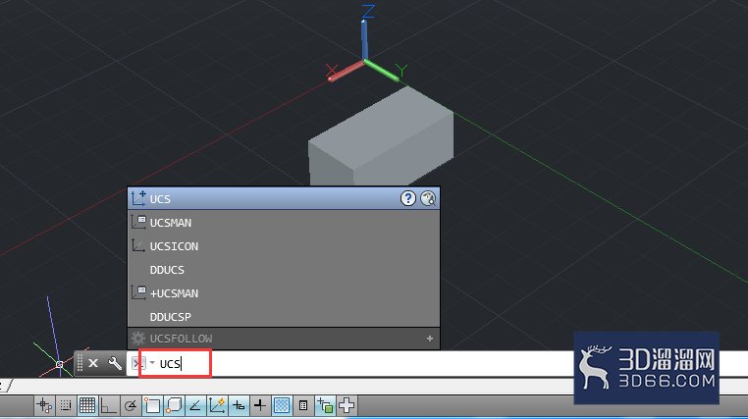Click the red X axis of UCS gizmo
The height and width of the screenshot is (419, 748).
coord(347,71)
